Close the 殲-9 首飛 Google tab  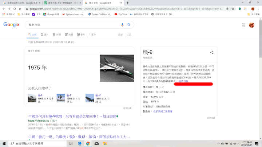(121, 3)
